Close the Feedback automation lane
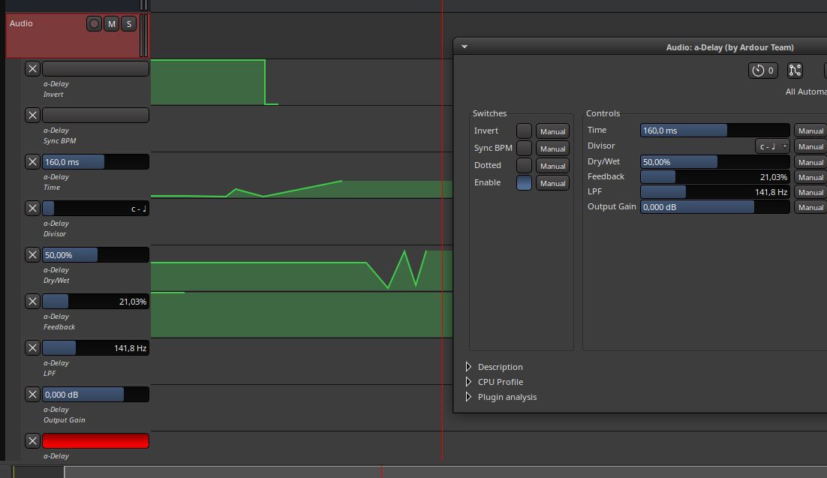 point(32,301)
